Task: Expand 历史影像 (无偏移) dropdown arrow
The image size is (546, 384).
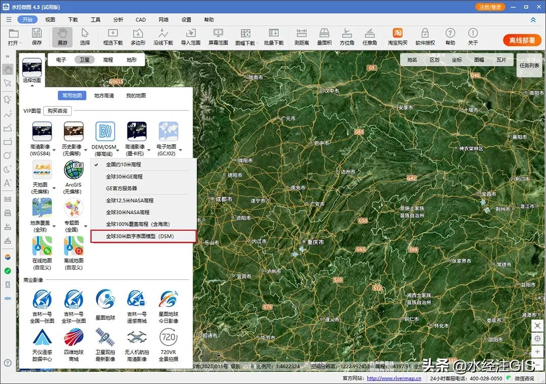Action: click(x=85, y=150)
